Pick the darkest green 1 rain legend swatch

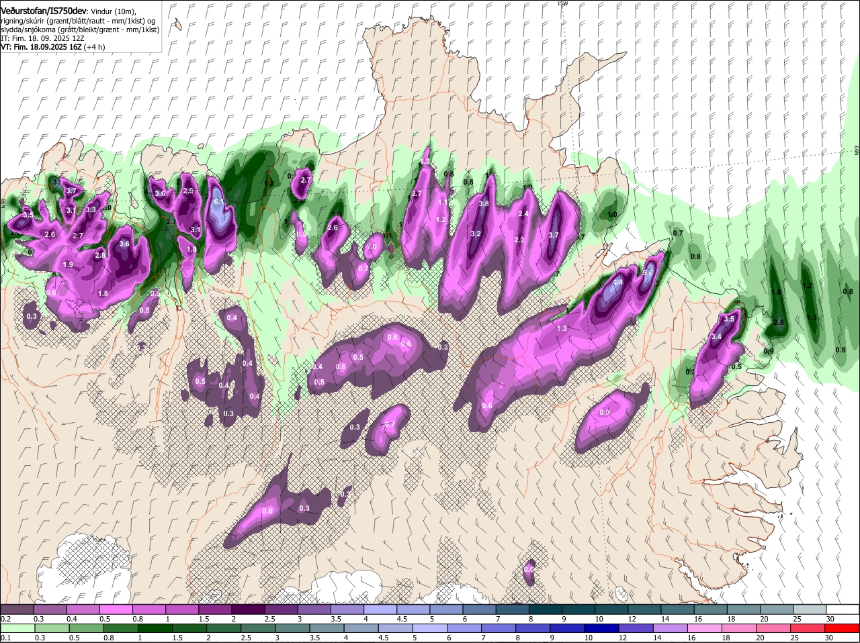click(156, 628)
